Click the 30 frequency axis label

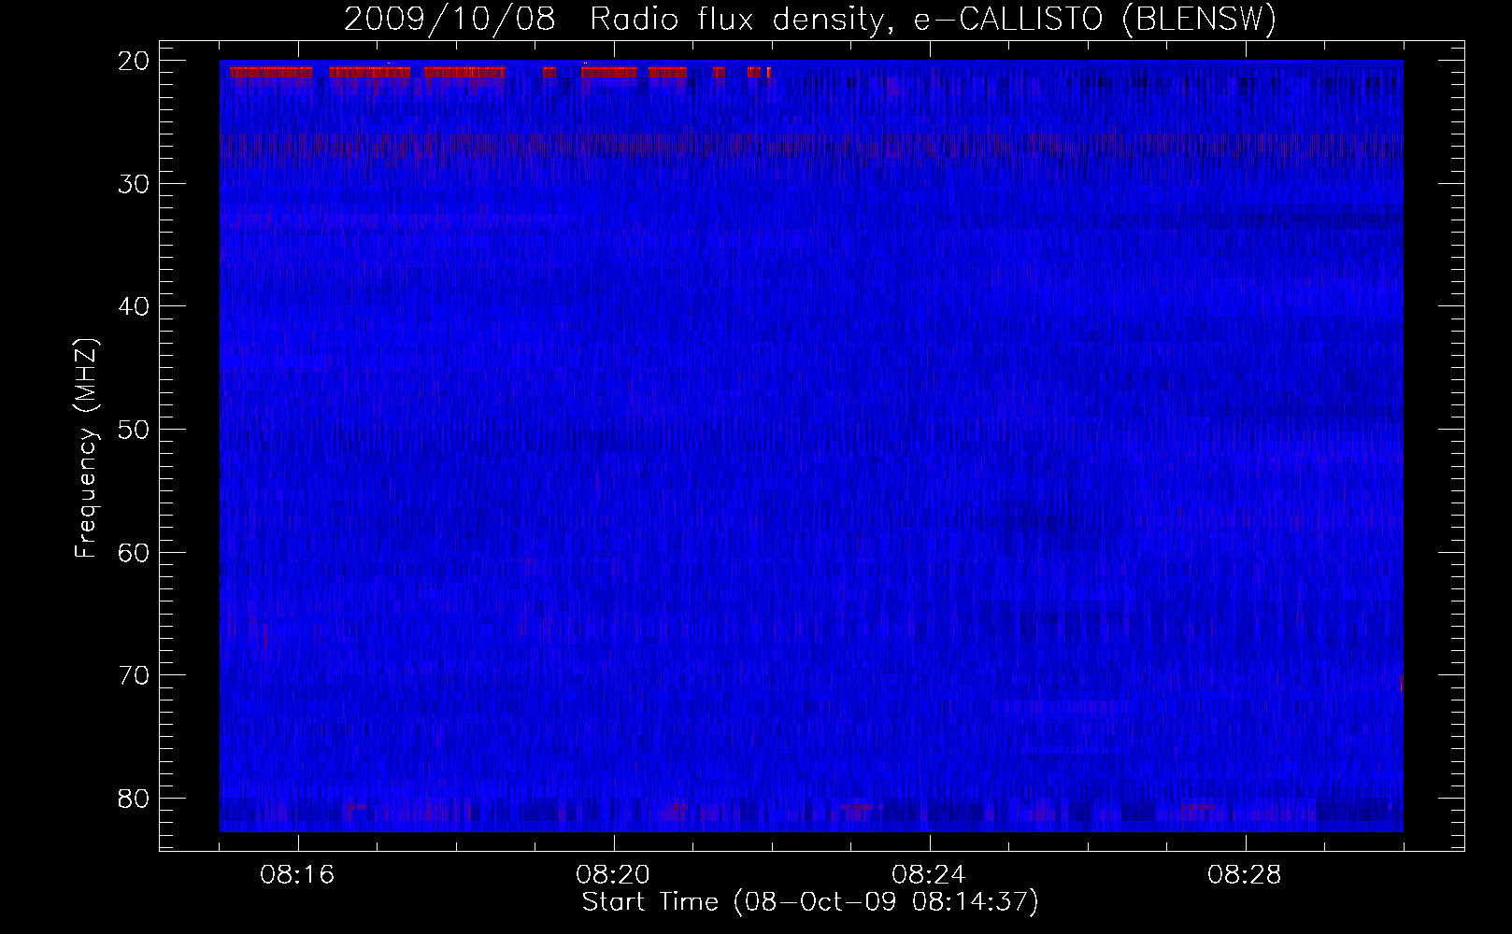(x=135, y=184)
